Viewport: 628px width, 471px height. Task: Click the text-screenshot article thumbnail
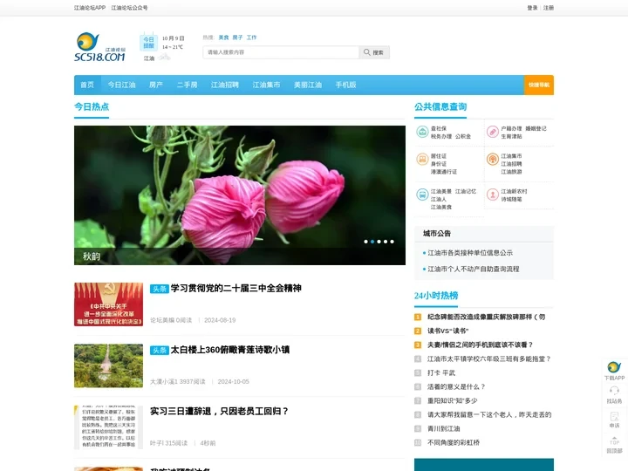click(x=108, y=427)
